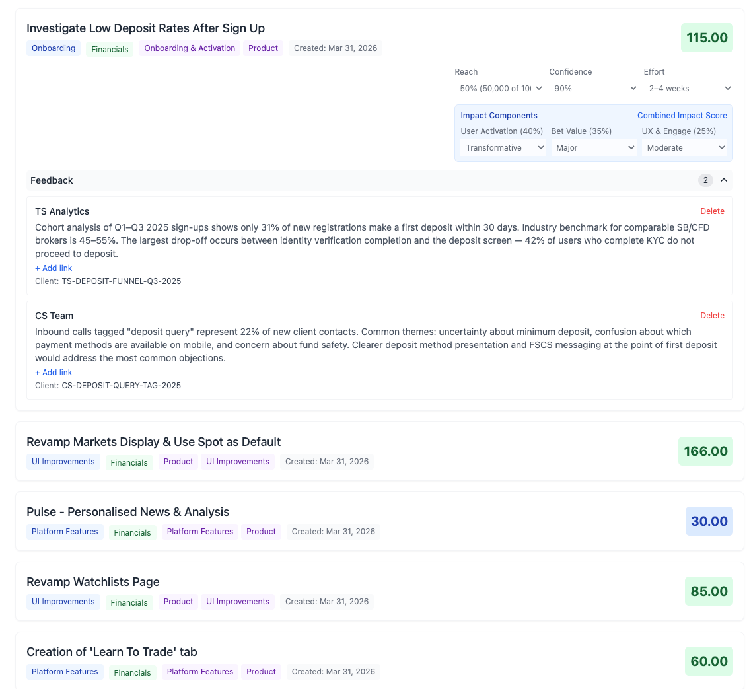The height and width of the screenshot is (689, 749).
Task: Open Creation of 'Learn To Trade' tab card
Action: pyautogui.click(x=112, y=652)
